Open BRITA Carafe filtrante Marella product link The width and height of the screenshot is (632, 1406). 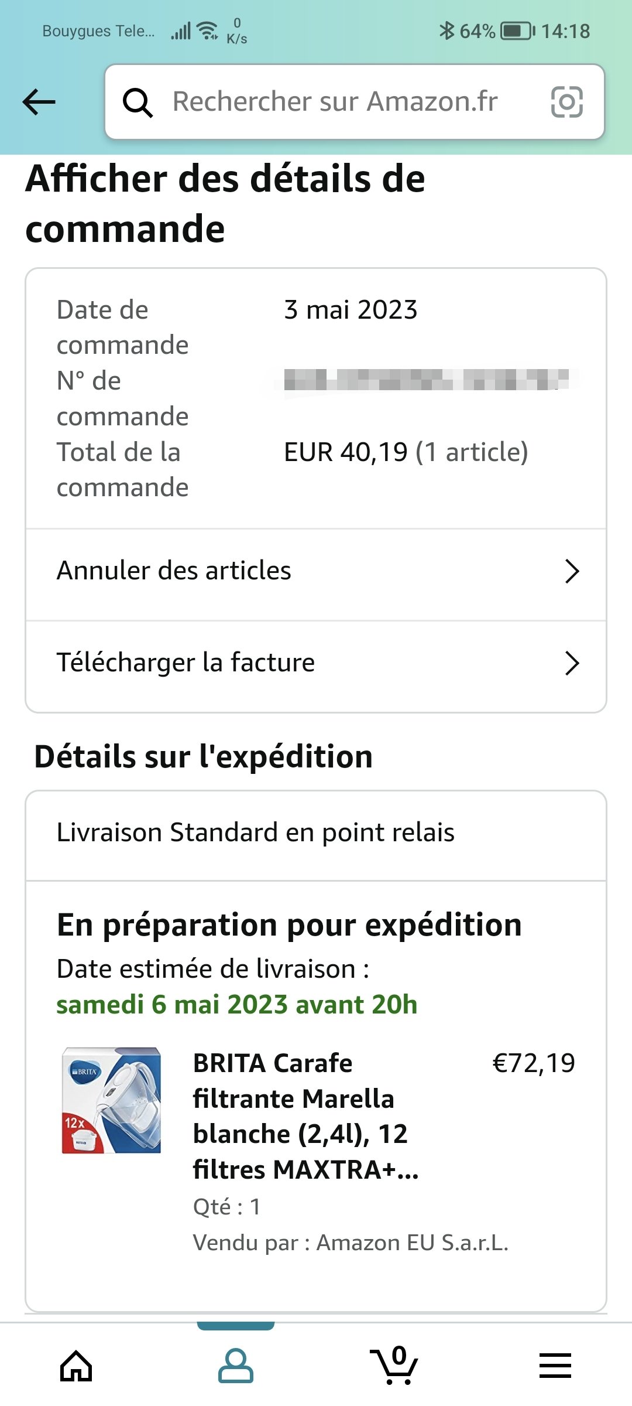click(306, 1116)
